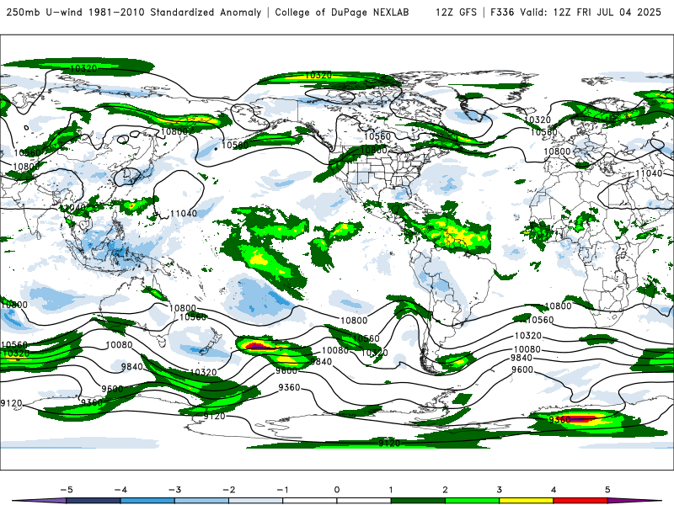Click the '10800' contour label over the northwestern United States
674x505 pixels.
[373, 150]
